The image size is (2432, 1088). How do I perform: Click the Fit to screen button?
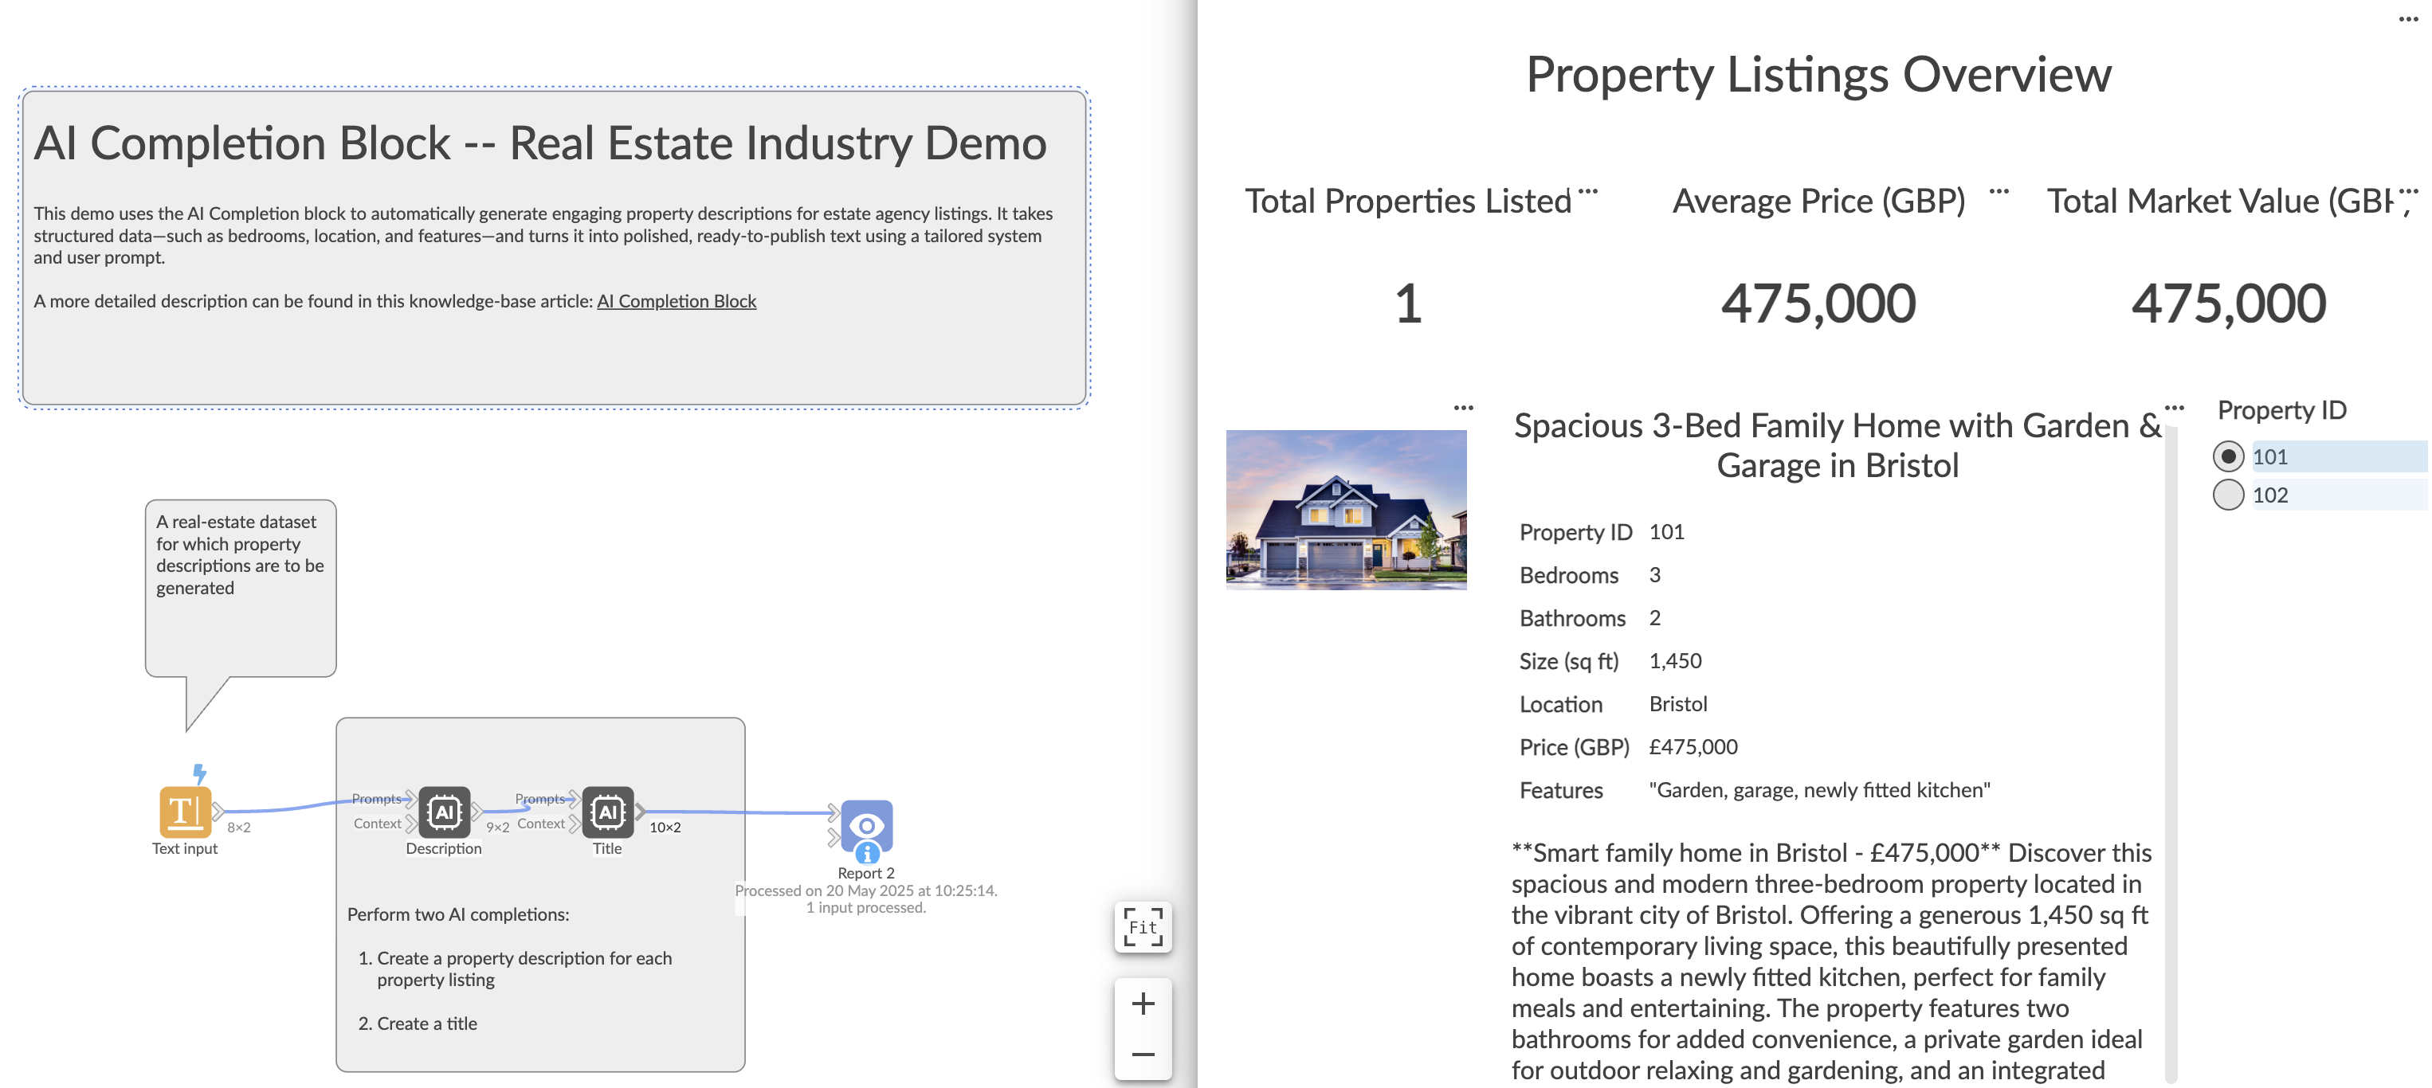(1143, 928)
